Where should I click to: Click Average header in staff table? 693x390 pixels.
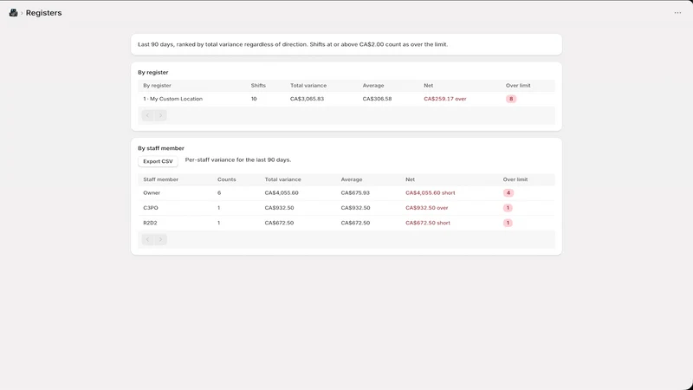point(352,179)
